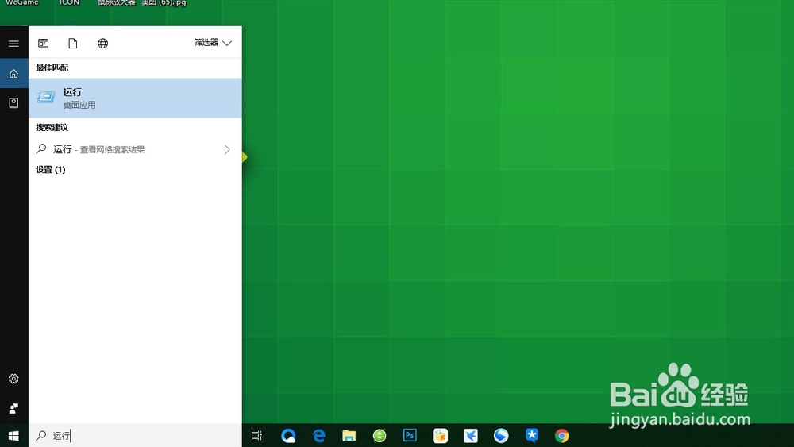The height and width of the screenshot is (447, 794).
Task: Open File Explorer from the taskbar
Action: coord(349,435)
